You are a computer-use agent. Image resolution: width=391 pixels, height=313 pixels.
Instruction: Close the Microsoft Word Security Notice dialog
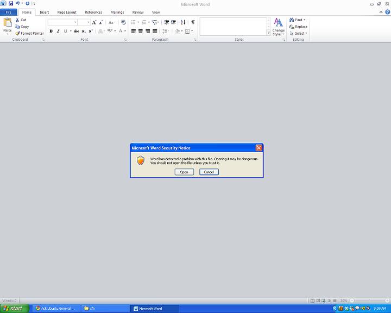(259, 148)
